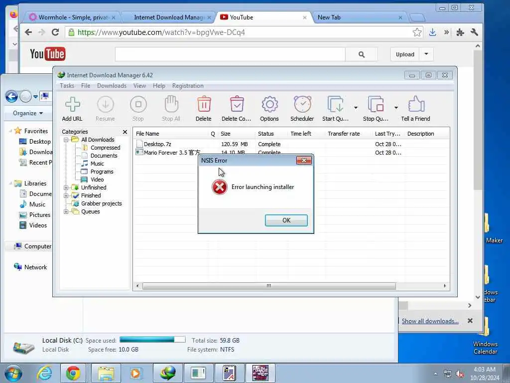Open the Tasks menu in IDM
The image size is (510, 383).
point(67,86)
